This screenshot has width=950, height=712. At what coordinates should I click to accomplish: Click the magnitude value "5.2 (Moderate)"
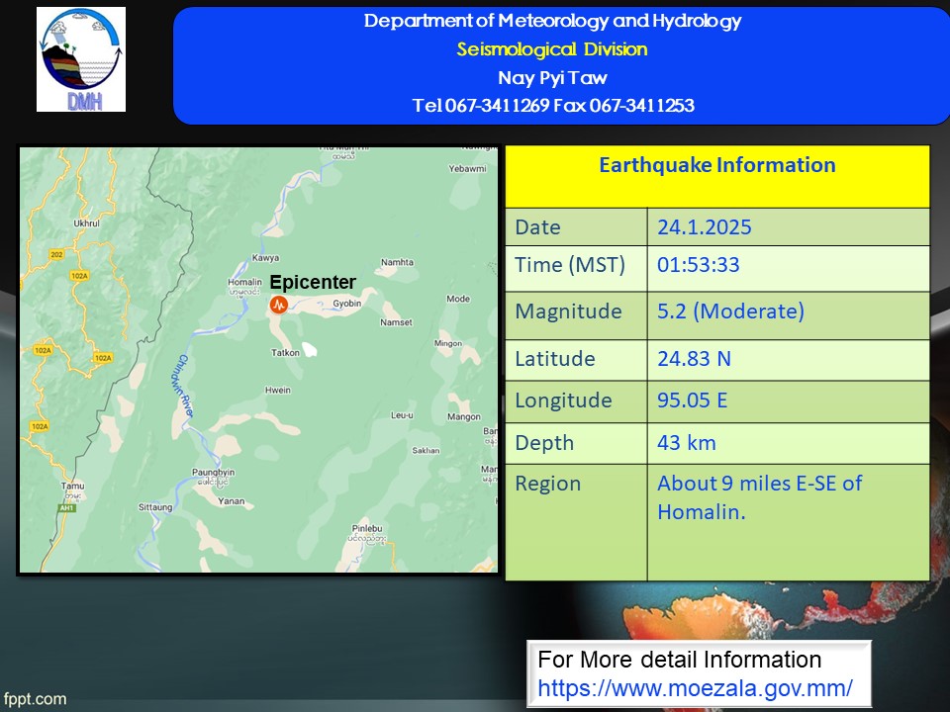click(730, 311)
